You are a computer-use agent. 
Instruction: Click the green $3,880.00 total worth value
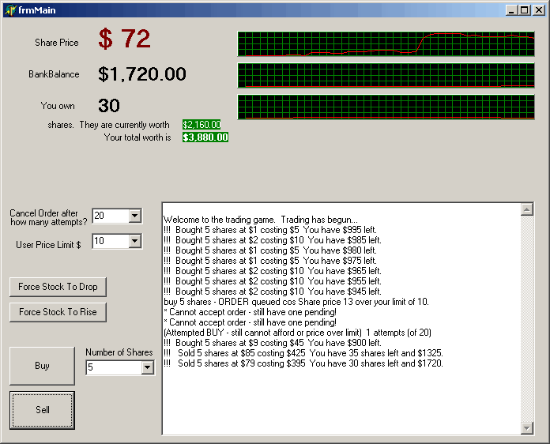point(205,137)
